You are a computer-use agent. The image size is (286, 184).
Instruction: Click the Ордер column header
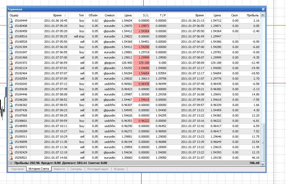(x=14, y=15)
